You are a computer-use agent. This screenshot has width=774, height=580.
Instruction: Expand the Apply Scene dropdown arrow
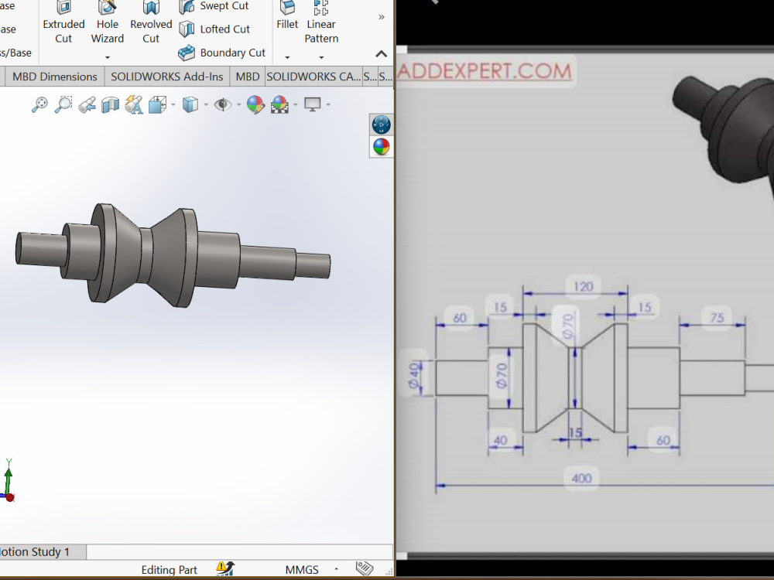[x=296, y=104]
